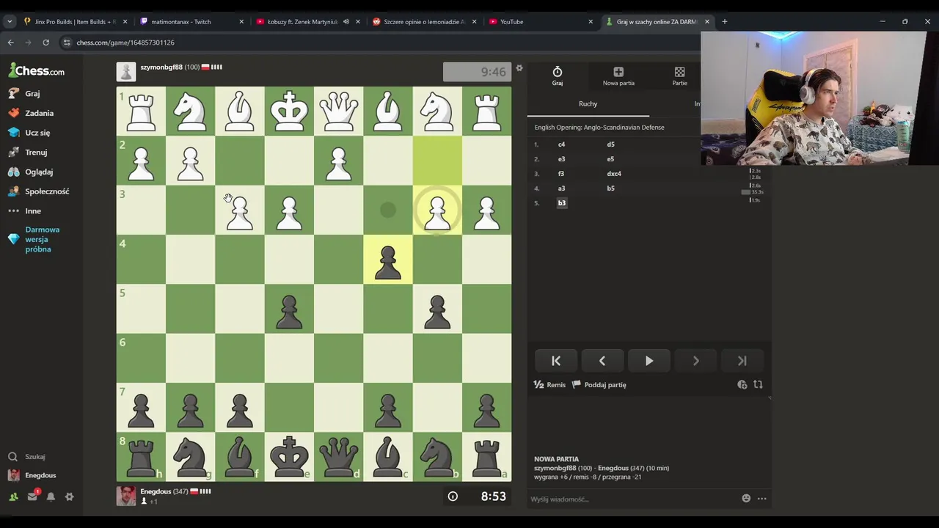The width and height of the screenshot is (939, 528).
Task: Select highlighted move b3 in list
Action: tap(562, 203)
